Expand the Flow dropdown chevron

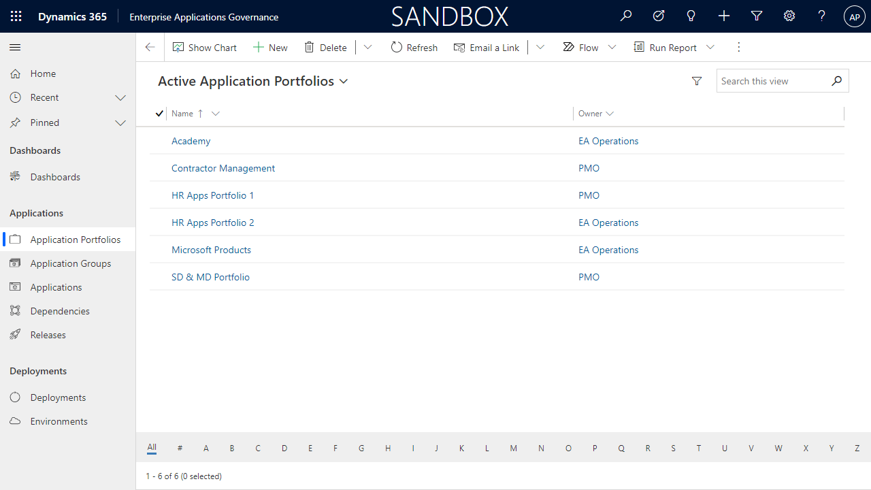coord(612,47)
